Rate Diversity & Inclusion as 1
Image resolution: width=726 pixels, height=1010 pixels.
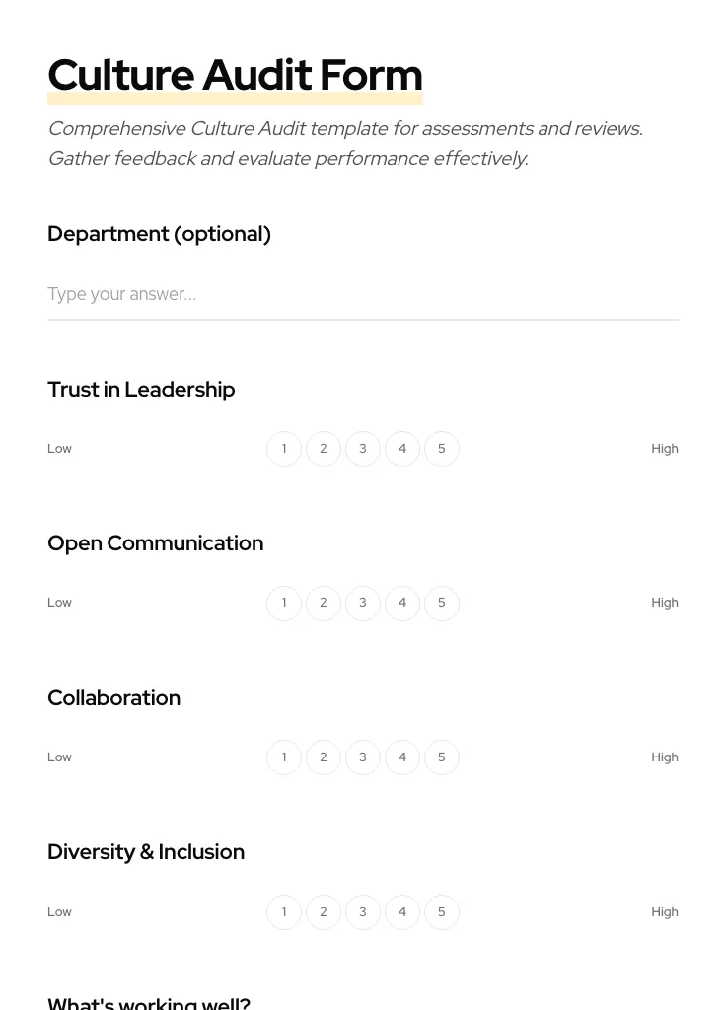[x=284, y=912]
